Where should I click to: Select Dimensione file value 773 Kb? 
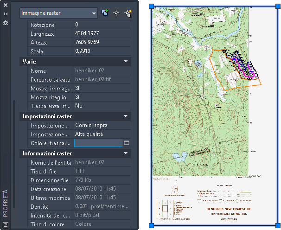[102, 180]
